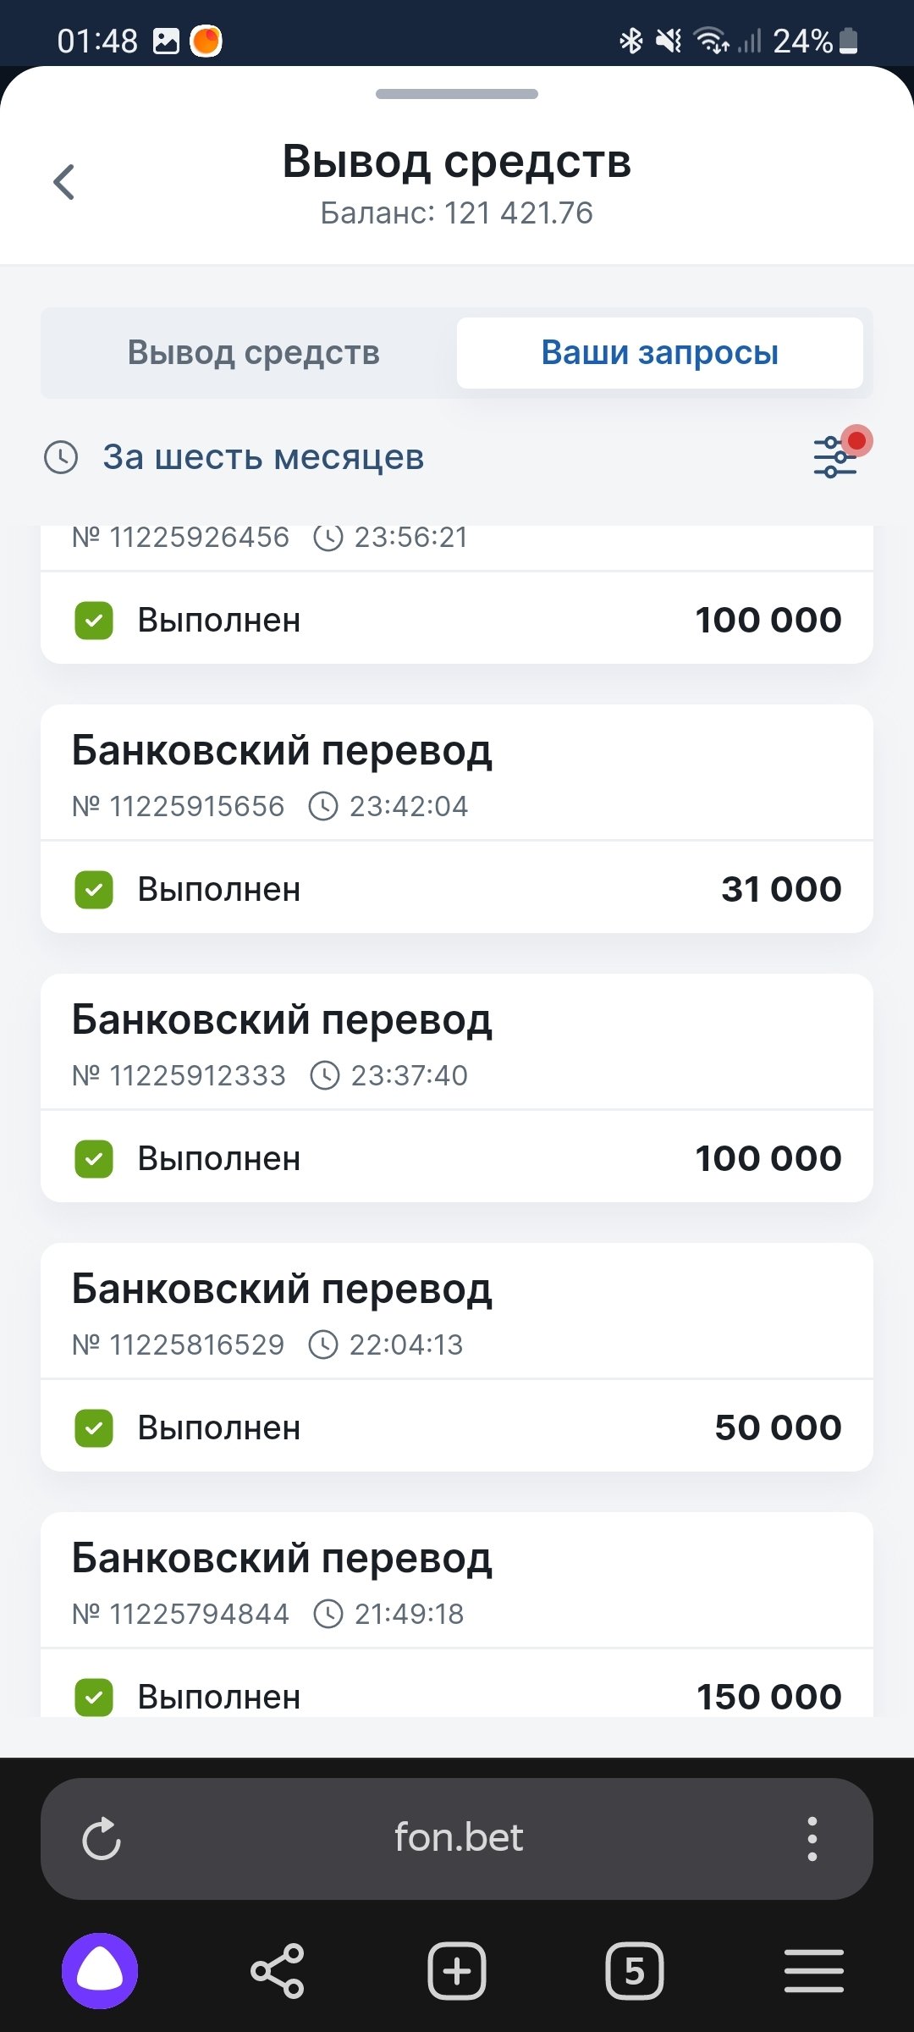This screenshot has width=914, height=2032.
Task: Select the 'Ваши запросы' tab
Action: (659, 353)
